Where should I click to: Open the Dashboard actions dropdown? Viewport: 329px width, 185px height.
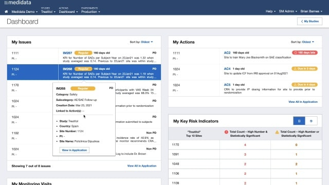click(68, 12)
